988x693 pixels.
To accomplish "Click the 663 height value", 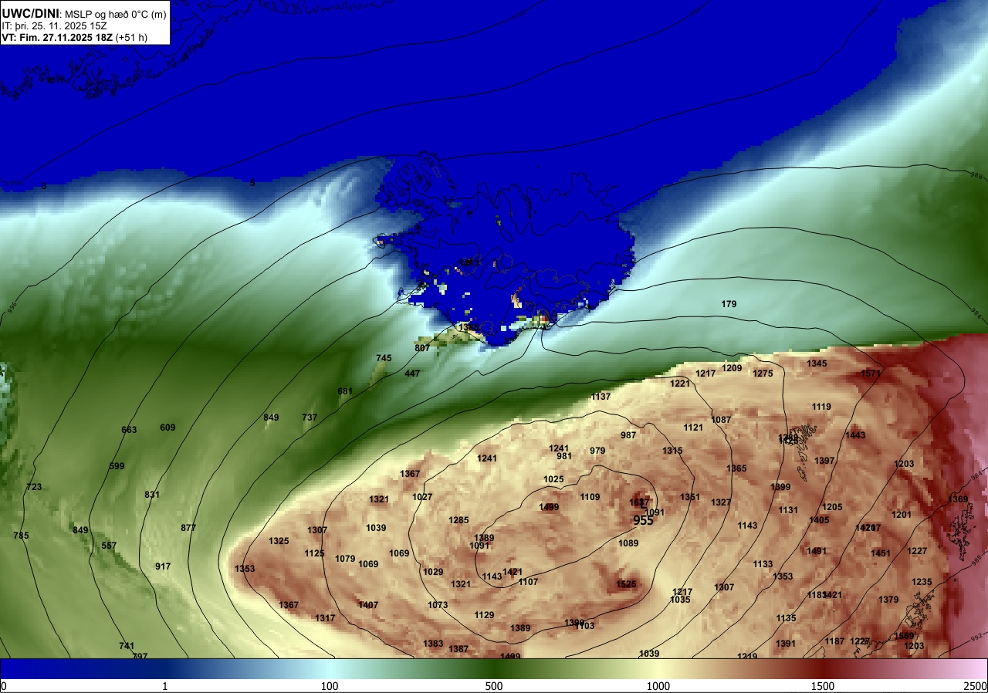I will [x=129, y=430].
